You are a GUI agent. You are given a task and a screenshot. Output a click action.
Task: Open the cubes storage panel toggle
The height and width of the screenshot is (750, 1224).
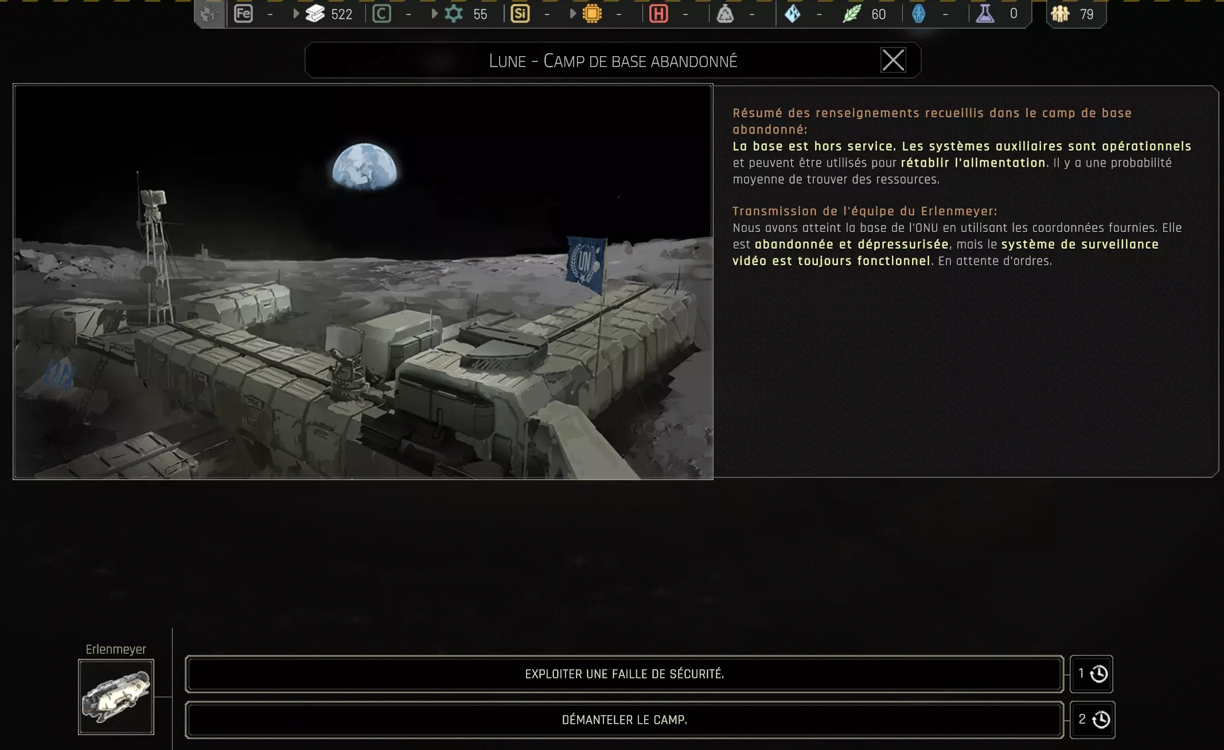point(210,14)
